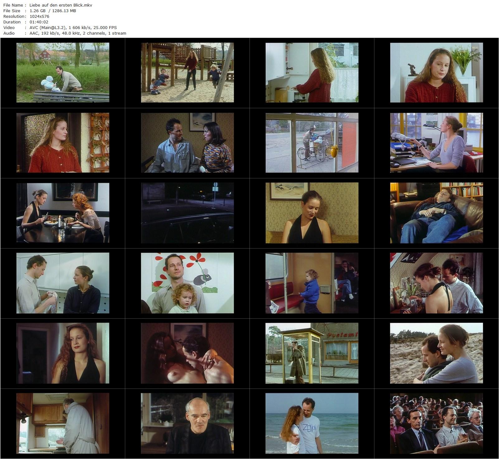Click the thumbnail of man kneeling by baby stroller
The image size is (499, 459).
[x=63, y=73]
